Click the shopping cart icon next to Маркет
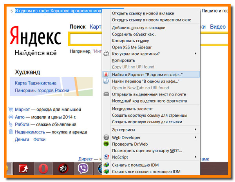The image size is (235, 182). (11, 109)
